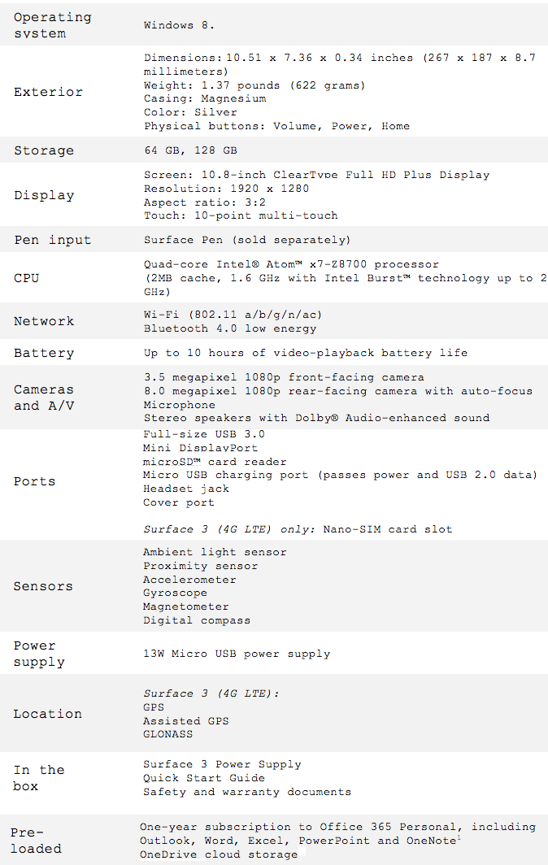The width and height of the screenshot is (548, 865).
Task: Click the Pen input label
Action: click(x=52, y=240)
